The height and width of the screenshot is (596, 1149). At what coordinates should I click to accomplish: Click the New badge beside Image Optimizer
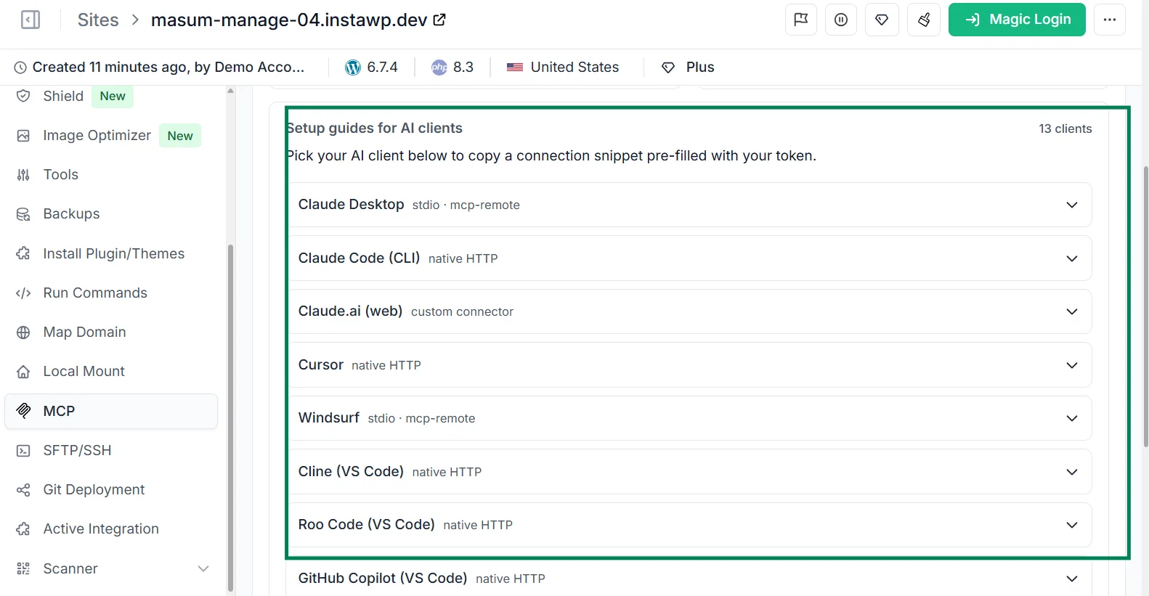tap(180, 136)
